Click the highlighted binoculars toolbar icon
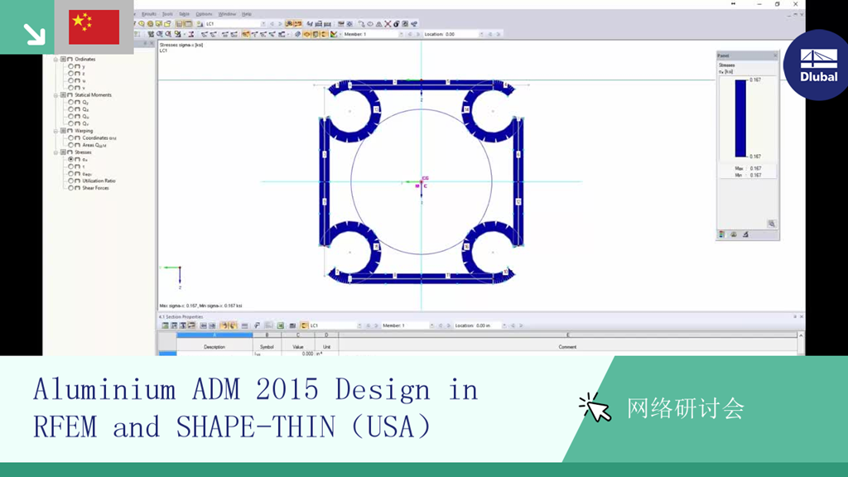This screenshot has width=848, height=477. pyautogui.click(x=289, y=24)
